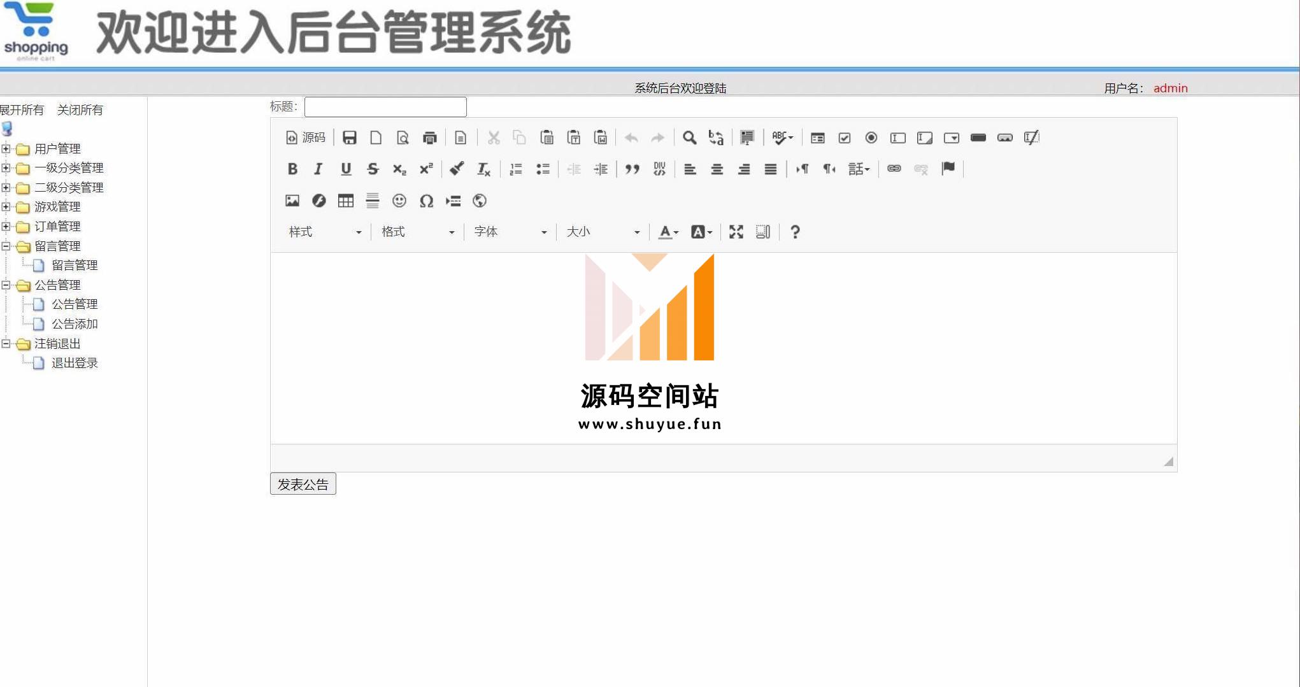Justify the text
Screen dimensions: 1300x687
(770, 169)
